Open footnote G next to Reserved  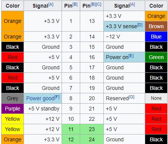[132, 97]
